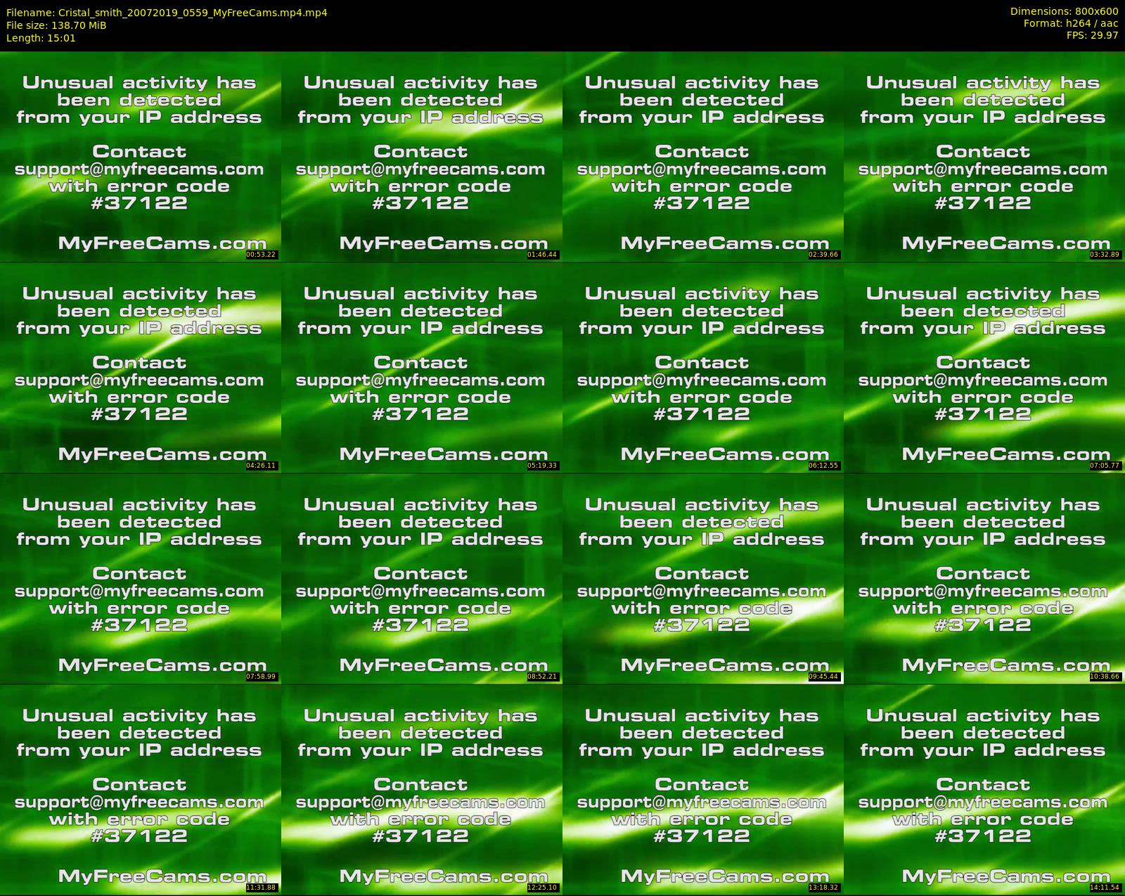Screen dimensions: 1125x896
Task: Select the frame captured at 04:26.11
Action: pos(140,367)
